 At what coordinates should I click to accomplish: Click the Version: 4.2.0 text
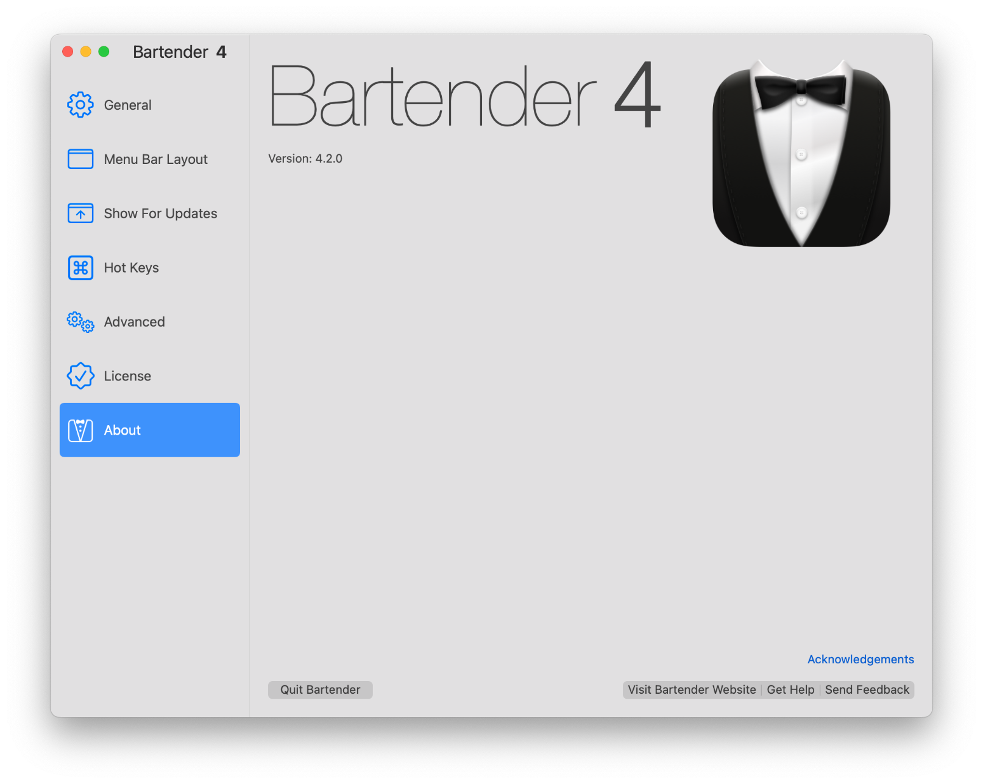coord(305,159)
